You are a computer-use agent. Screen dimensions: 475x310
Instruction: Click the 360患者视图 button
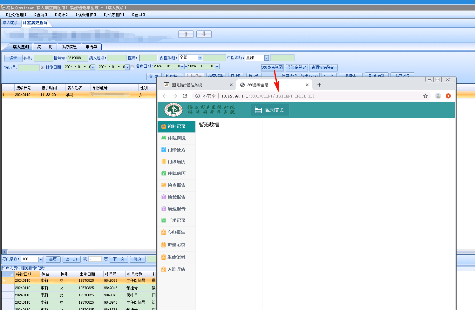(x=272, y=68)
